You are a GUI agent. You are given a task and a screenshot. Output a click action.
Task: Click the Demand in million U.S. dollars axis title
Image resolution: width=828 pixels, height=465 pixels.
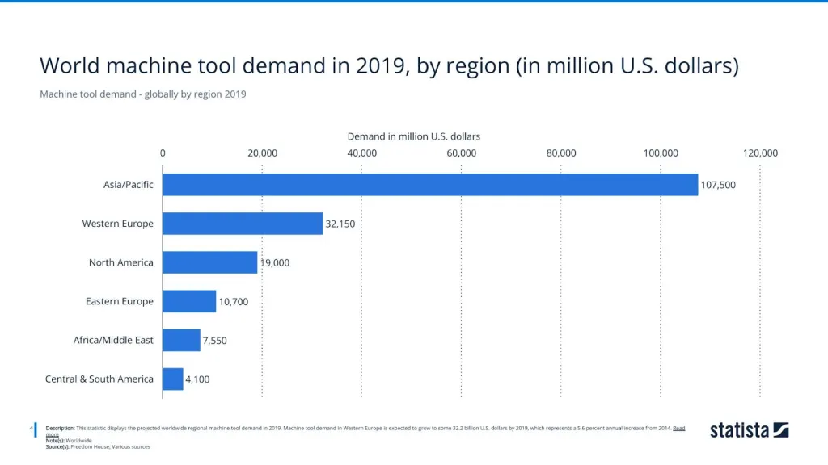(413, 136)
